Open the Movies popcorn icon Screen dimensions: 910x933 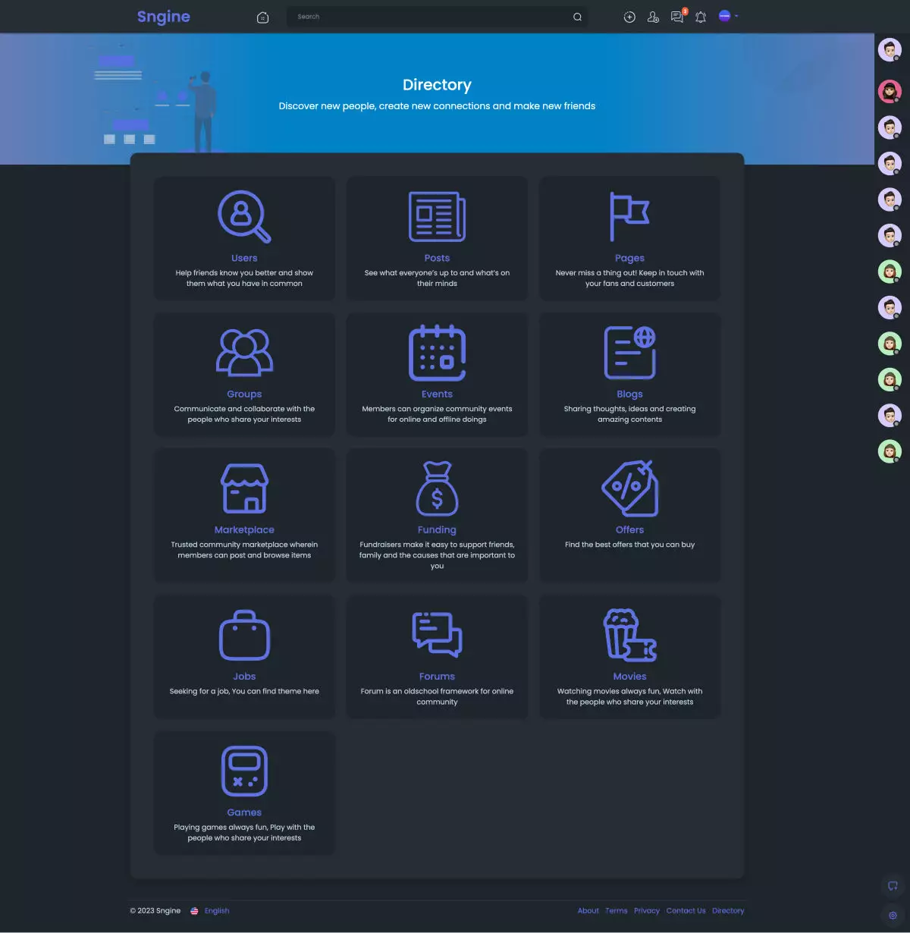pyautogui.click(x=629, y=634)
